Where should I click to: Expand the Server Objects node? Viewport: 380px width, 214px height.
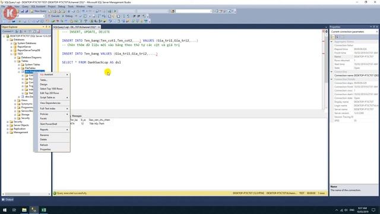(x=8, y=125)
